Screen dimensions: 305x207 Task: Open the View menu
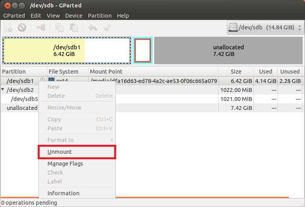click(53, 16)
